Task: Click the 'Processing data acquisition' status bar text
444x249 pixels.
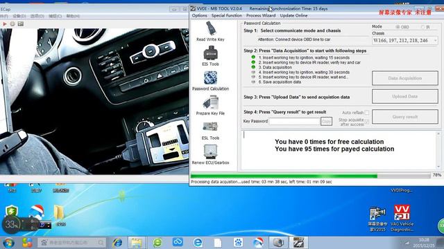Action: click(262, 182)
